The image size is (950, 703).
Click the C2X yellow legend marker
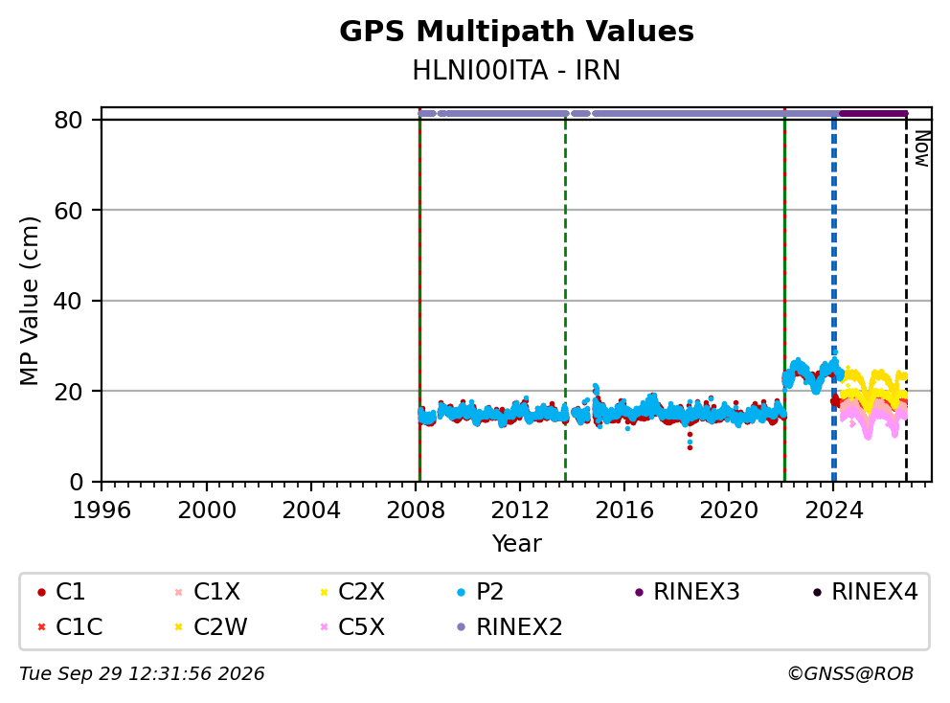(x=324, y=592)
